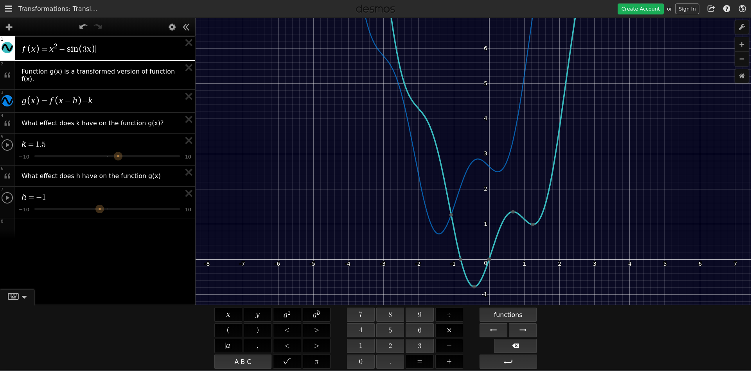The height and width of the screenshot is (371, 751).
Task: Open graph settings with the wrench icon
Action: pyautogui.click(x=742, y=26)
